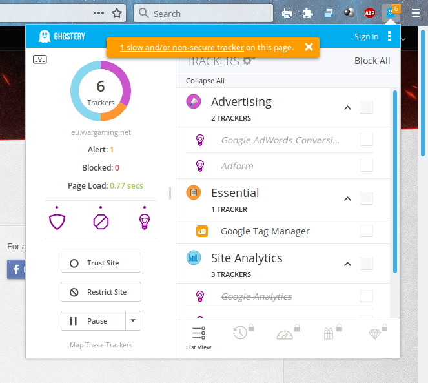Switch to simple view icon at top-left
Viewport: 428px width, 383px height.
click(x=40, y=59)
